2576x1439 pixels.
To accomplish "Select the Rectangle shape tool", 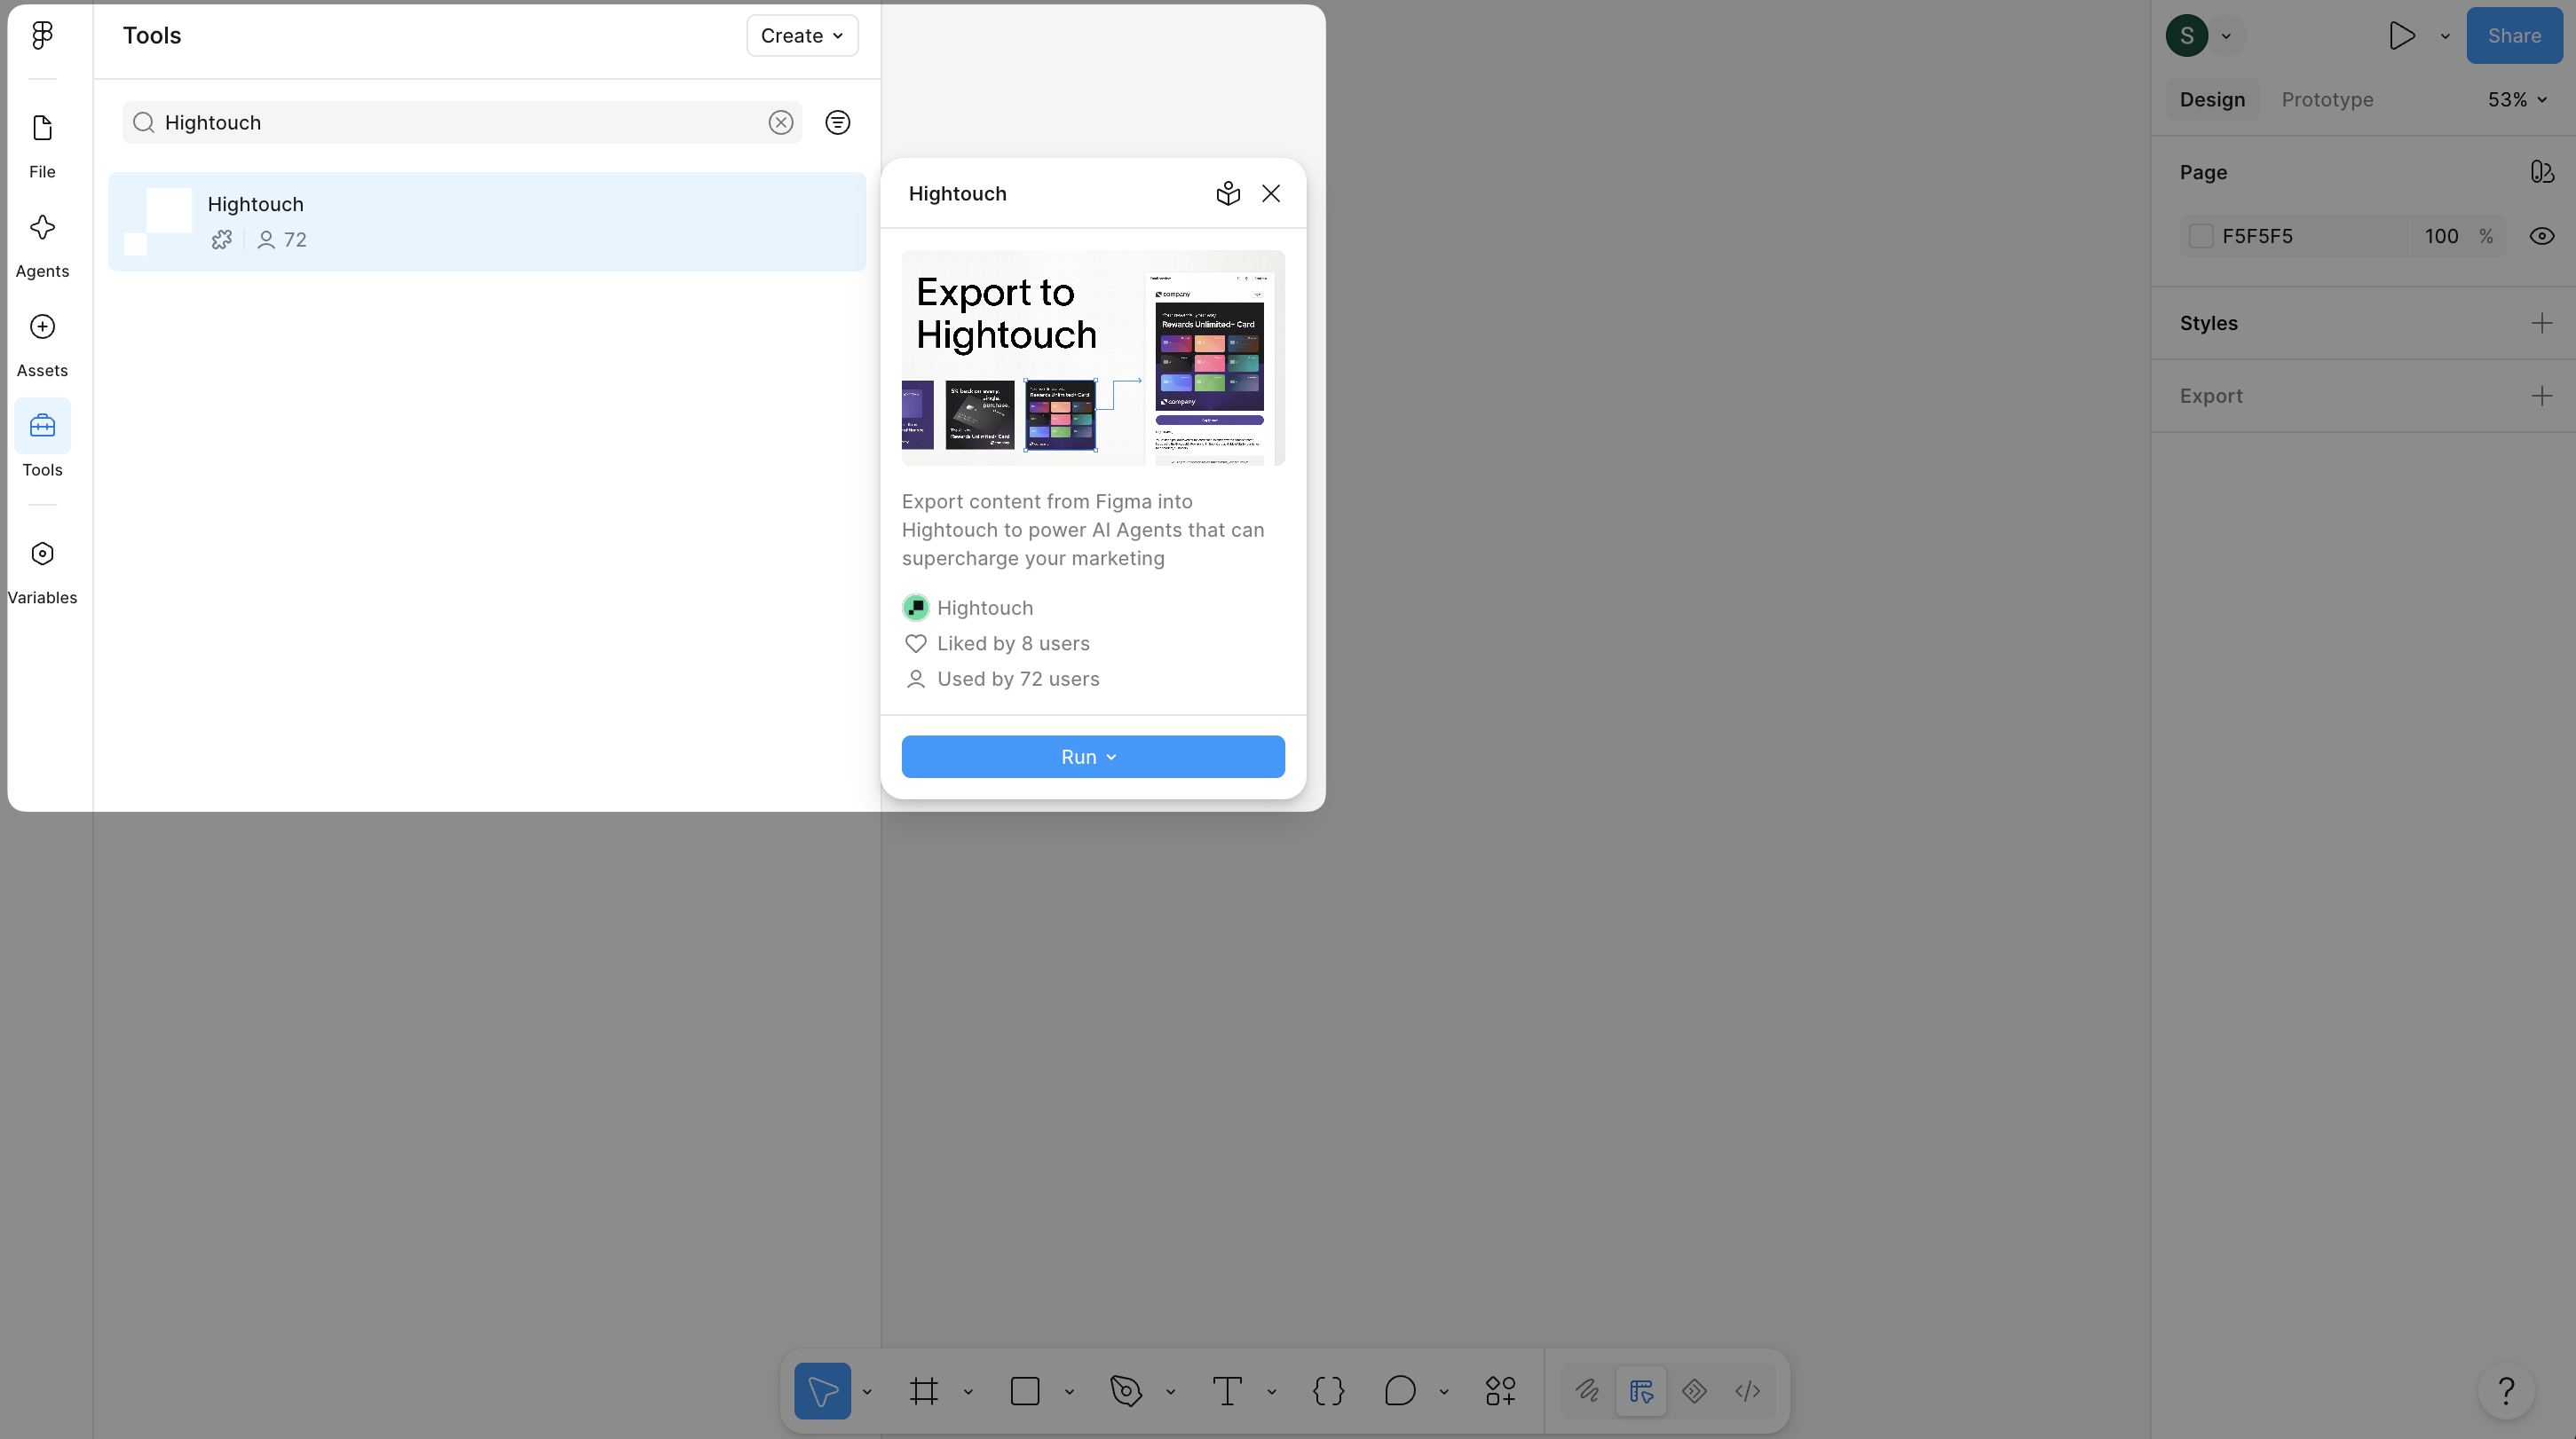I will (1025, 1390).
